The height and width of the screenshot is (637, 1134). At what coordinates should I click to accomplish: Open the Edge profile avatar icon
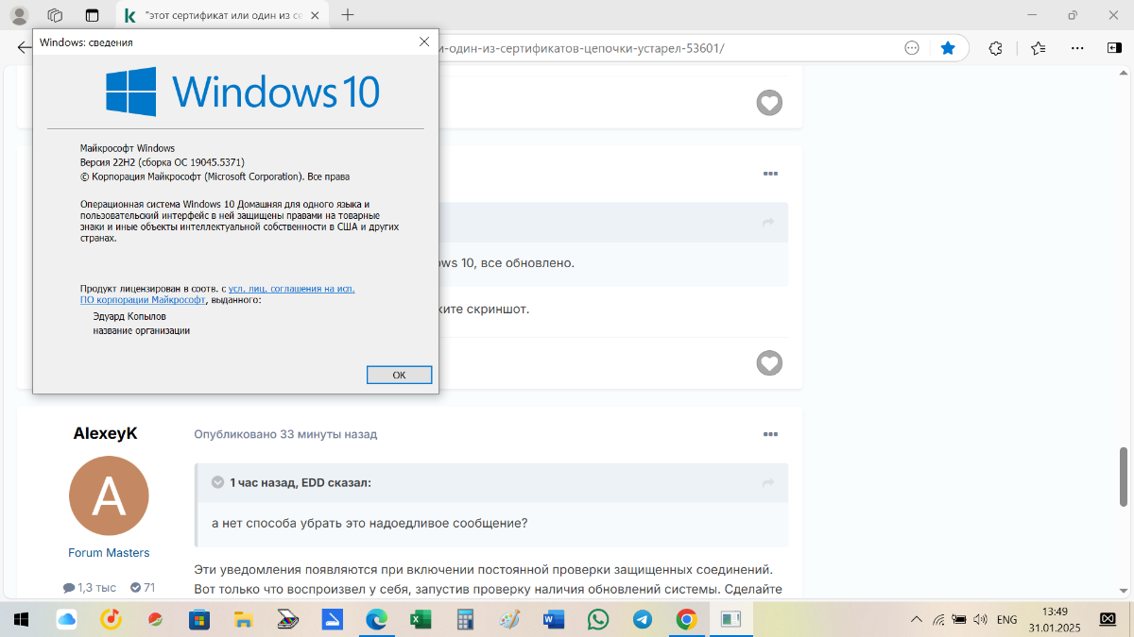pyautogui.click(x=19, y=15)
